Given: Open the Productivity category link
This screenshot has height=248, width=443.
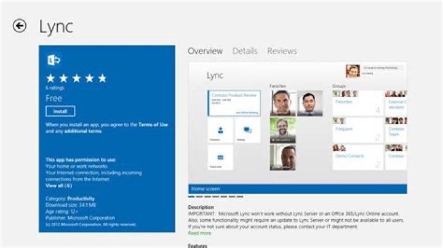Looking at the screenshot, I should click(81, 198).
